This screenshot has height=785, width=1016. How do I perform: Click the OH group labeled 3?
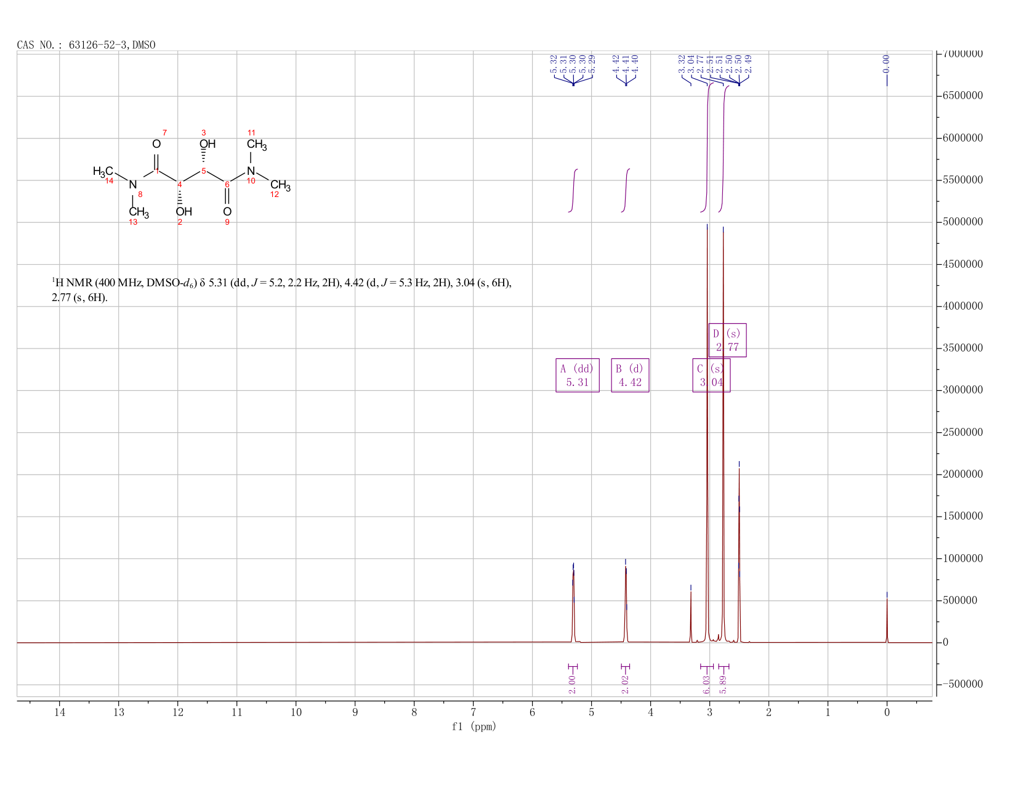[208, 144]
